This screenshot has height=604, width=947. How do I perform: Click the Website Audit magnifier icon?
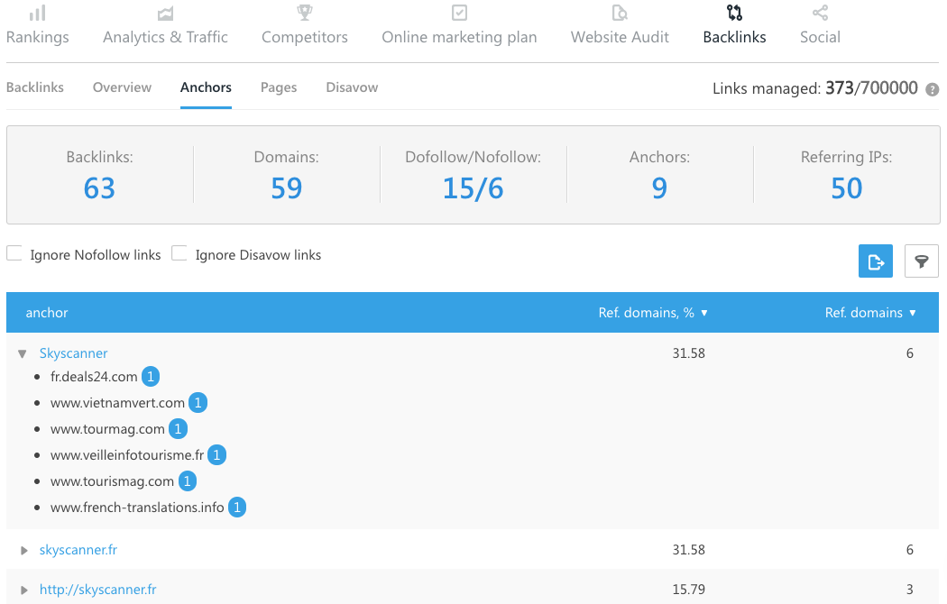coord(620,13)
